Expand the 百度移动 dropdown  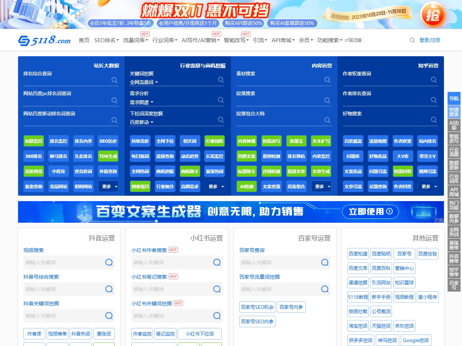tap(141, 122)
